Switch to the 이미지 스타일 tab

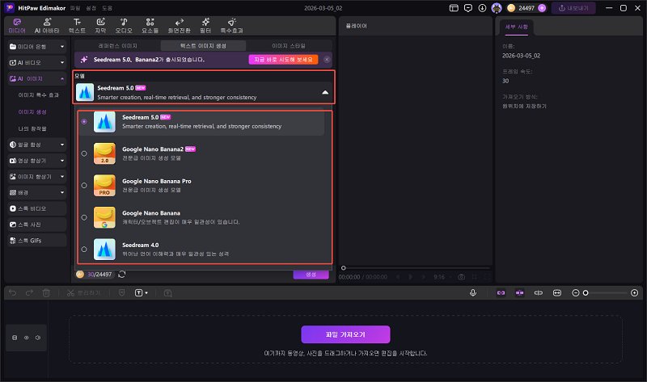[x=289, y=46]
